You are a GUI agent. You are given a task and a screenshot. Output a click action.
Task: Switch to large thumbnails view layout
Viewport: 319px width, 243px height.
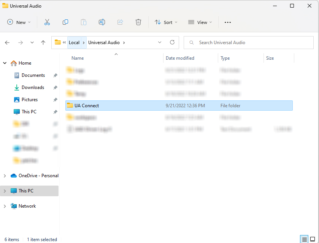pyautogui.click(x=313, y=239)
